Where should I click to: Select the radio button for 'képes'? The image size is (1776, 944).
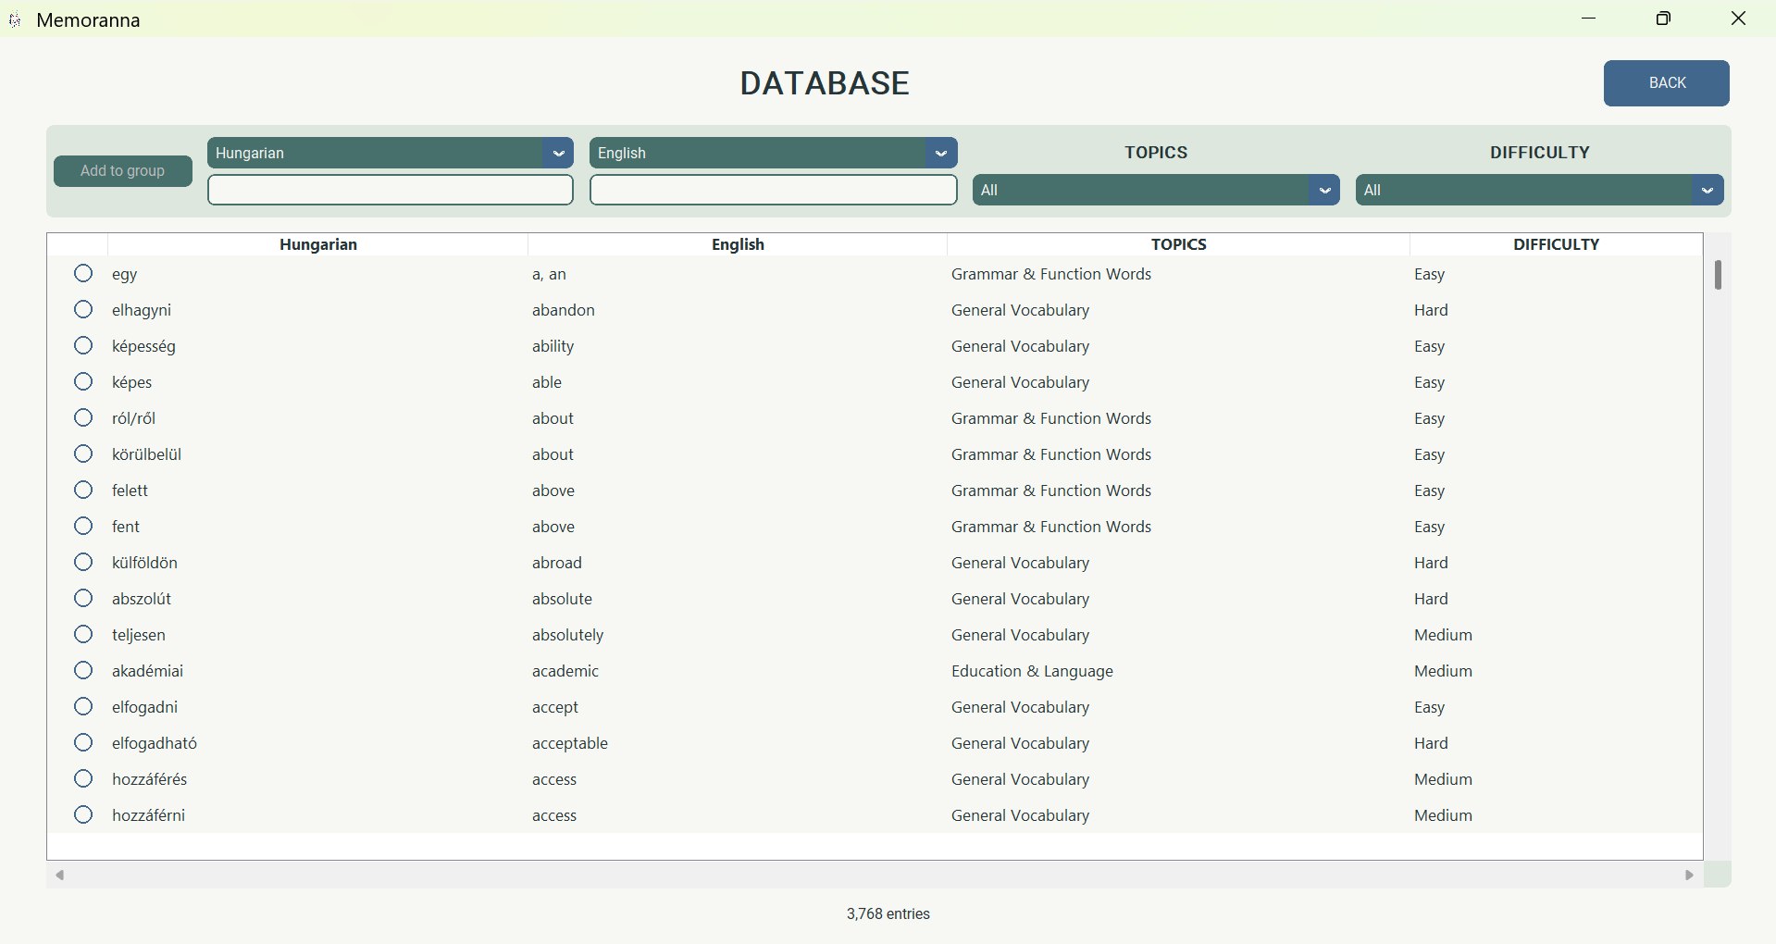(x=83, y=382)
